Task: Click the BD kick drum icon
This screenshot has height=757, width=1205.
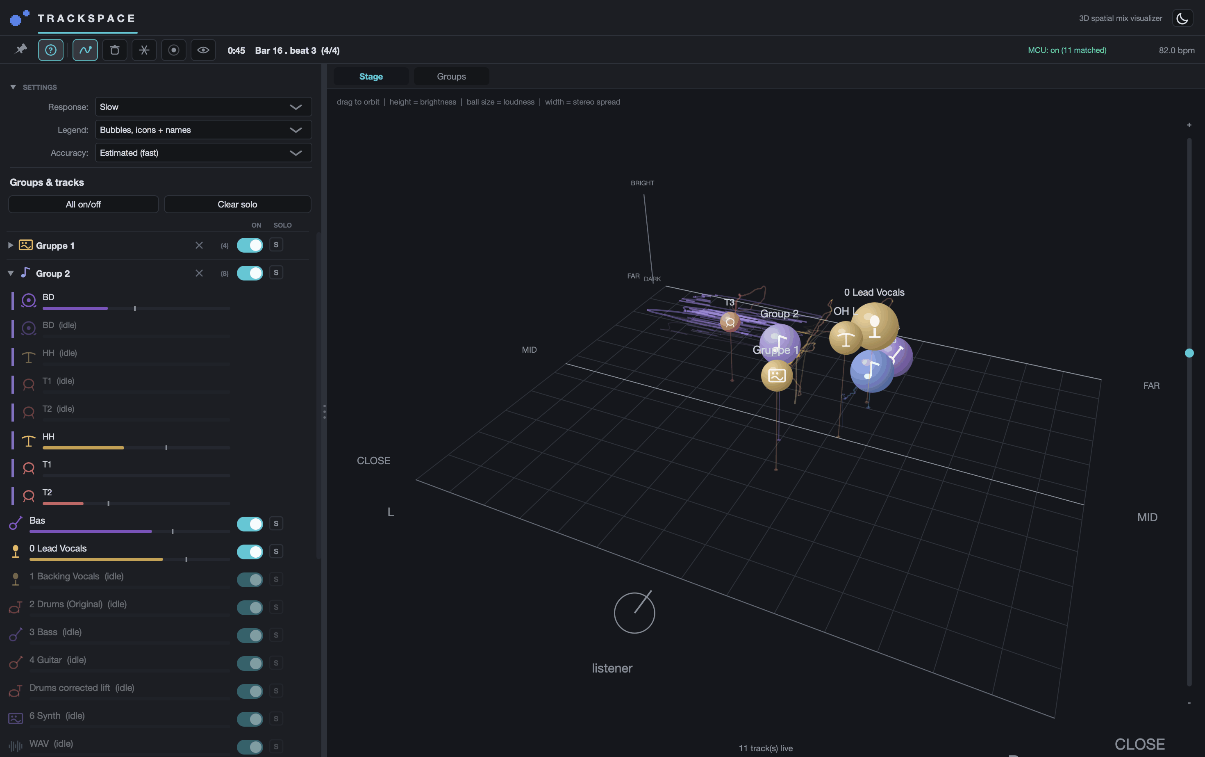Action: point(29,301)
